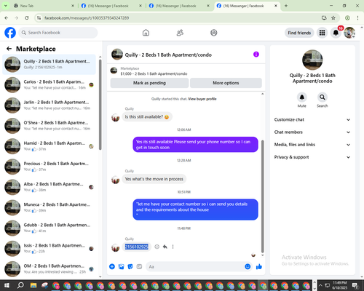The width and height of the screenshot is (364, 291).
Task: Expand Chat members section
Action: point(312,132)
